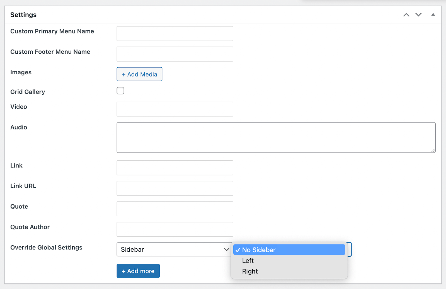Click the + Add more button
Screen dimensions: 446x289
click(x=138, y=271)
